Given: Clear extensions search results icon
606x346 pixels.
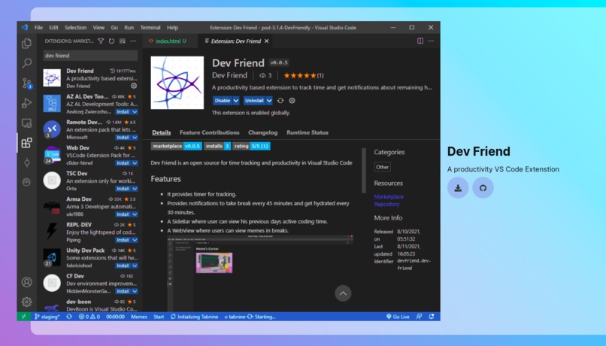Looking at the screenshot, I should click(122, 41).
